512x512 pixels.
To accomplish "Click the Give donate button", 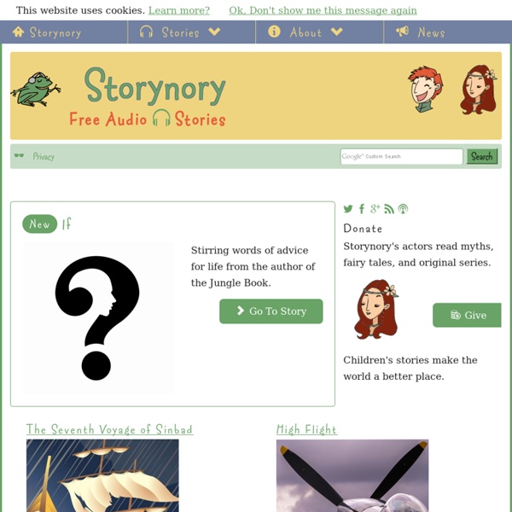I will pyautogui.click(x=467, y=315).
